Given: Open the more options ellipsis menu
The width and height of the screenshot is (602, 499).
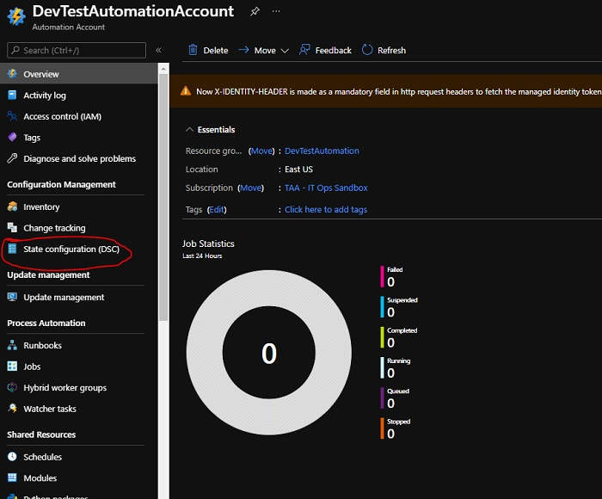Looking at the screenshot, I should coord(275,12).
